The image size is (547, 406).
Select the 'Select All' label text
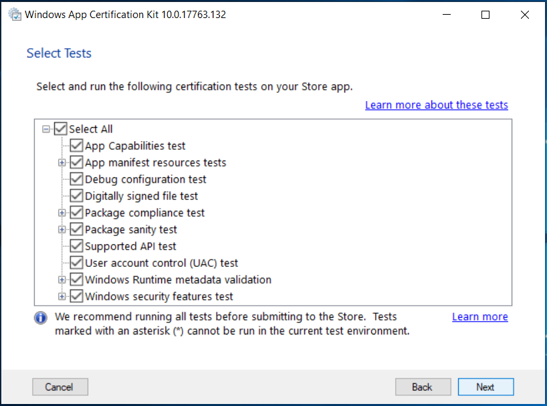click(91, 129)
